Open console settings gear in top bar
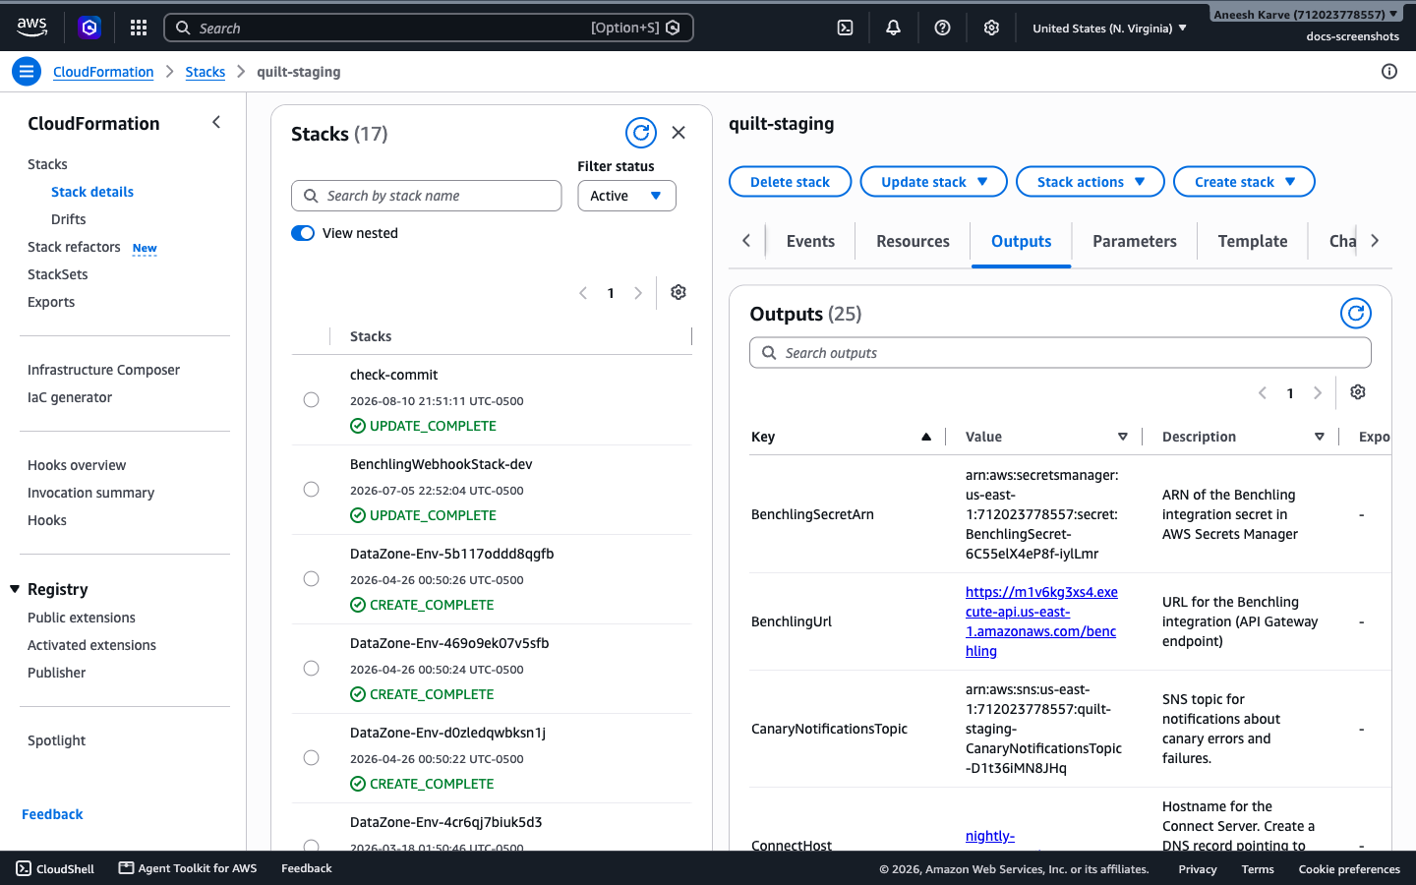 click(x=991, y=28)
